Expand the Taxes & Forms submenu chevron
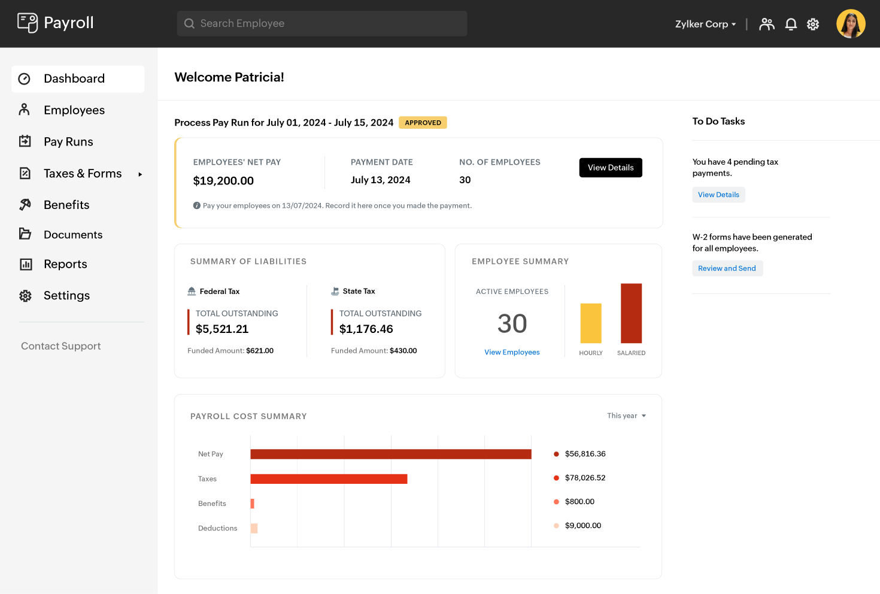880x594 pixels. 140,174
